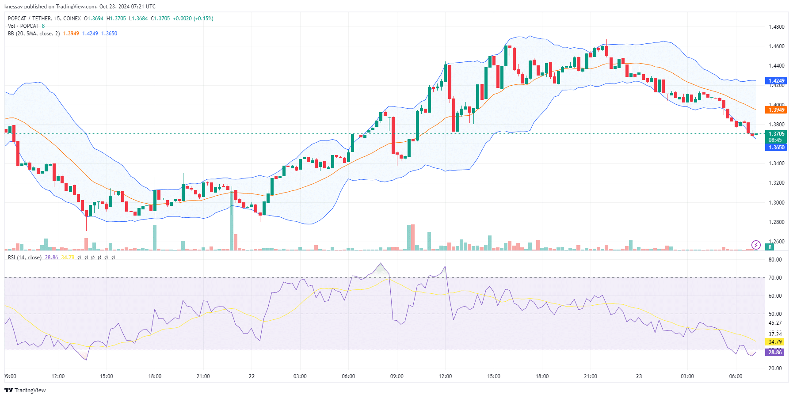
Task: Click the close value C1.3705
Action: (160, 19)
